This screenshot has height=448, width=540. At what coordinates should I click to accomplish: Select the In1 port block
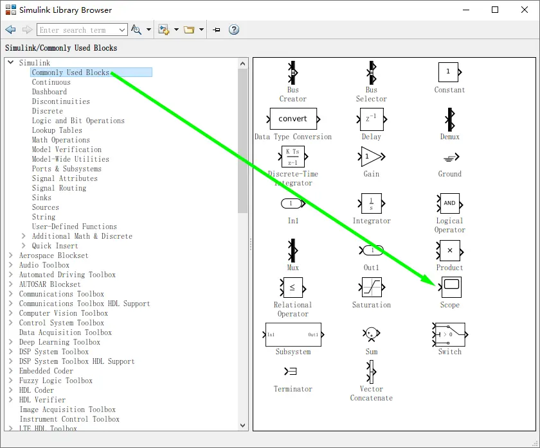click(293, 203)
